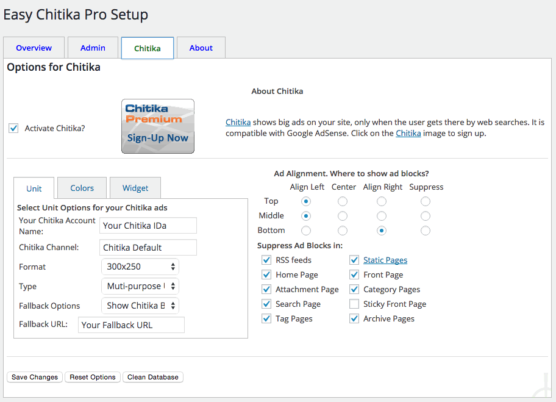Viewport: 556px width, 402px height.
Task: Follow the first Chitika link in description
Action: [x=238, y=122]
